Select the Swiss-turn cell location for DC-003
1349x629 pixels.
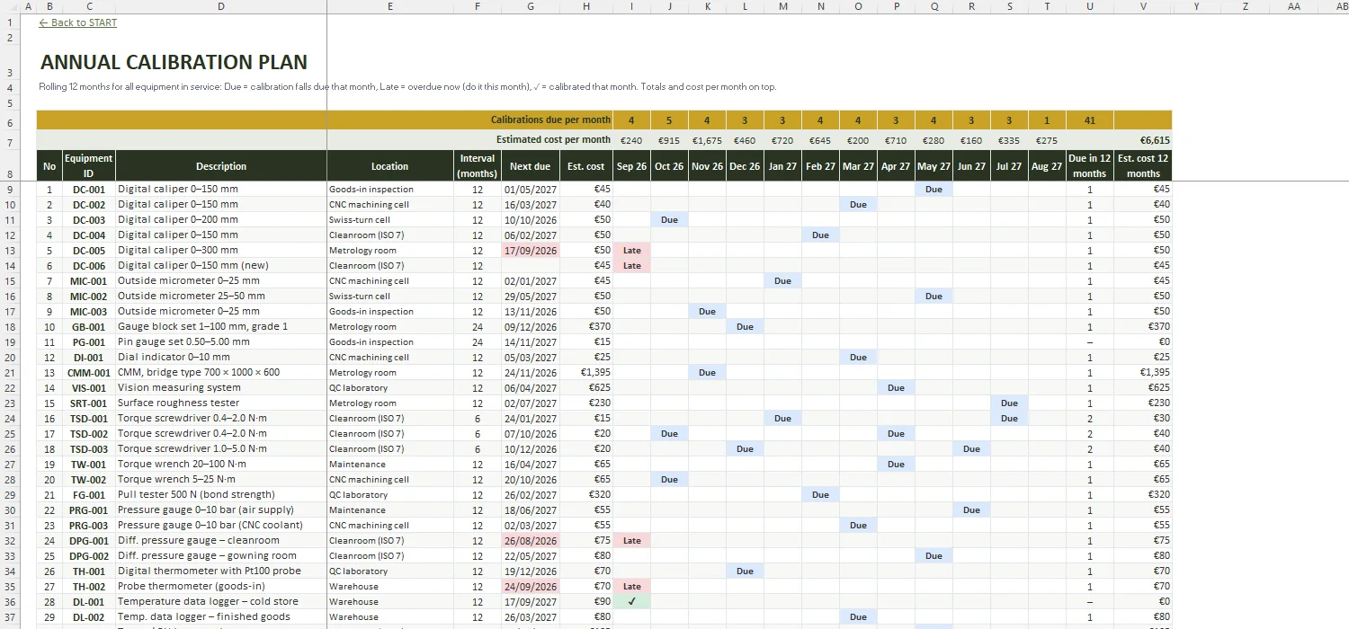click(389, 219)
